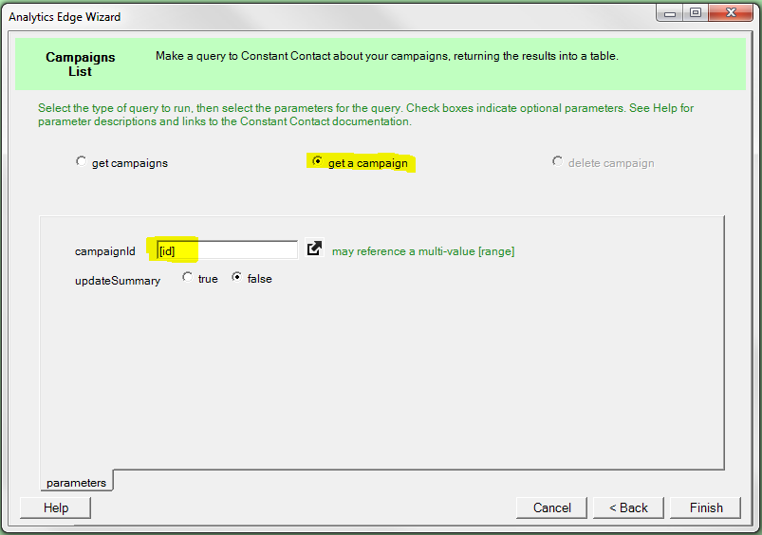Click the 'campaignId' parameter label
This screenshot has width=762, height=535.
105,251
